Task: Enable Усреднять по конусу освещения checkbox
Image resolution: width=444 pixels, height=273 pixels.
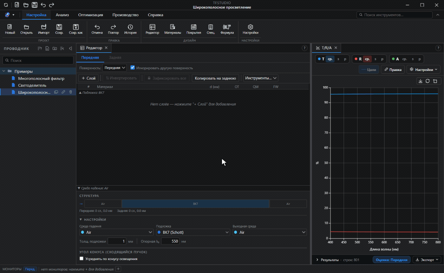Action: coord(82,259)
